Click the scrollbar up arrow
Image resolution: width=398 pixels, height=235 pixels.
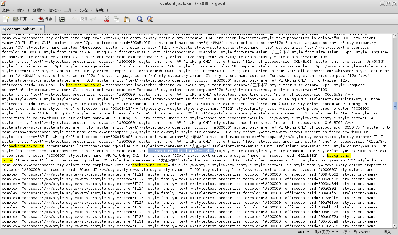tap(395, 36)
